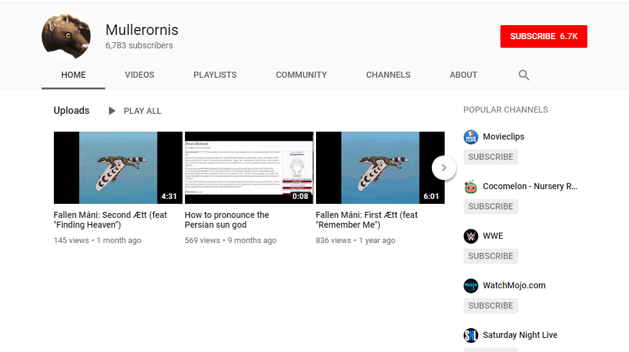This screenshot has height=352, width=629.
Task: Click the PLAY ALL text link
Action: (x=143, y=111)
